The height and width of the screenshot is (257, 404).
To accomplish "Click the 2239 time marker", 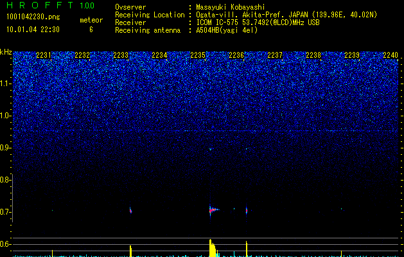I will (x=352, y=55).
